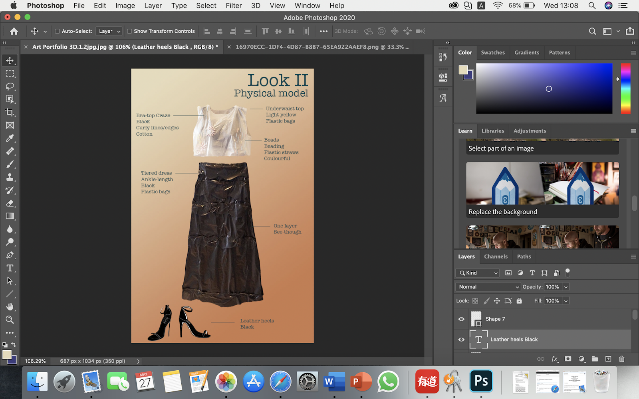Enable Show Transform Controls checkbox
The image size is (639, 399).
click(x=129, y=31)
